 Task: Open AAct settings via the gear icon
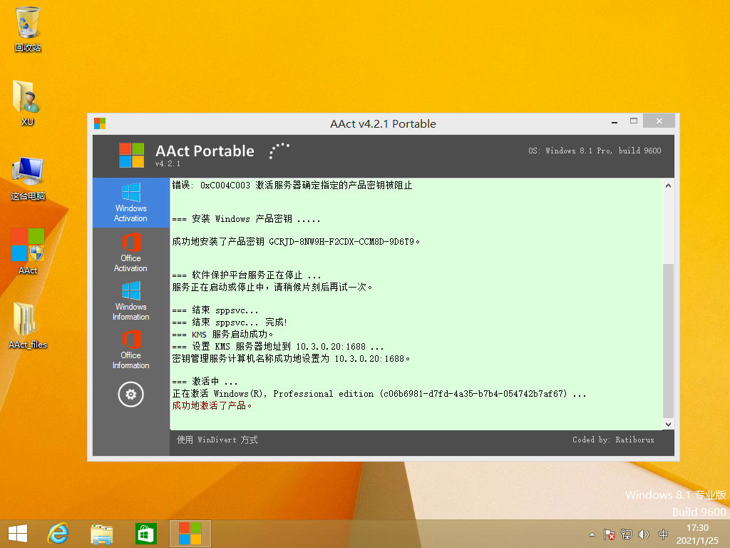(130, 393)
